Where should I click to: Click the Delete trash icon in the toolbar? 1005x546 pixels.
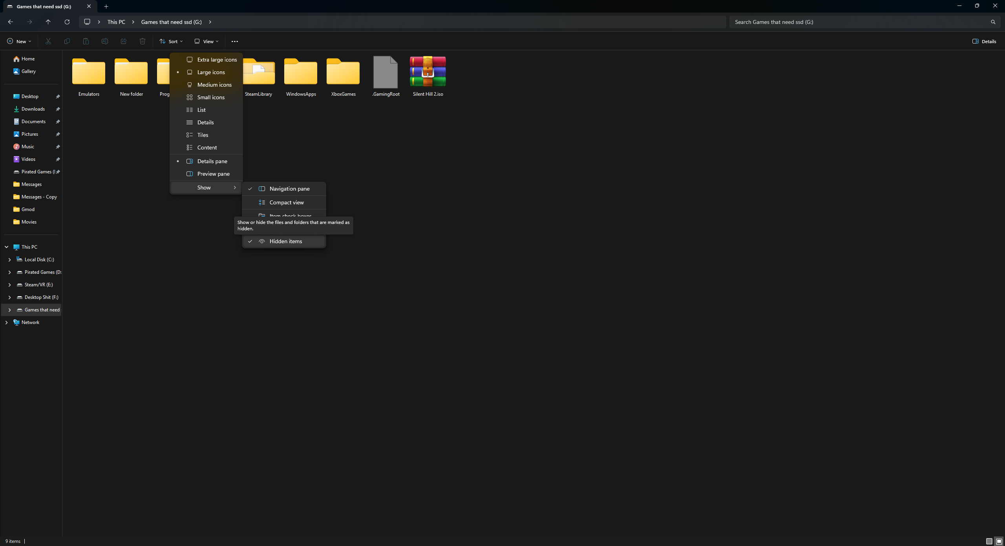[143, 41]
